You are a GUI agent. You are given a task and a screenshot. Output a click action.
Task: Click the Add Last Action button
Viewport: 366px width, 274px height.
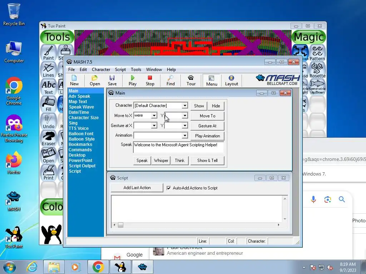(137, 188)
